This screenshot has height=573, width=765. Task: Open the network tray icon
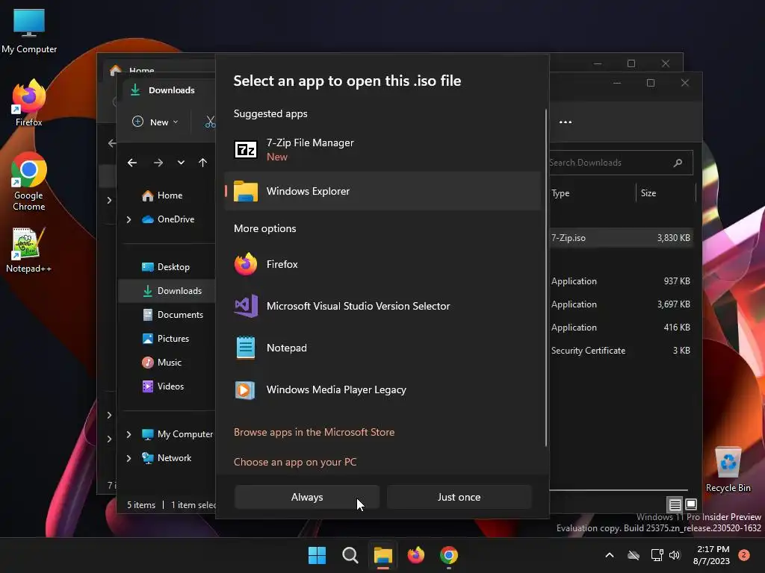point(657,555)
